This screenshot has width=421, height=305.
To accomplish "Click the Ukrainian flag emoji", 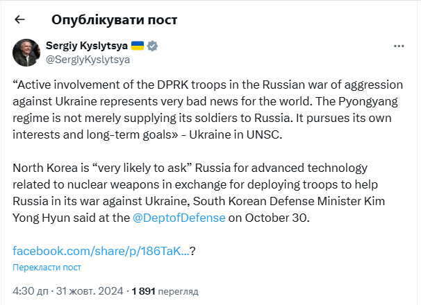I will pos(138,46).
